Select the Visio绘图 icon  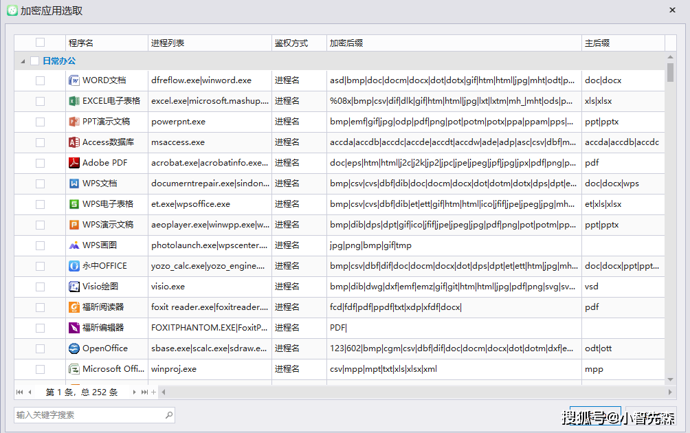click(x=74, y=287)
